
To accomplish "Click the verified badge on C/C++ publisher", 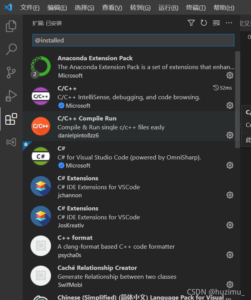I will coord(61,106).
